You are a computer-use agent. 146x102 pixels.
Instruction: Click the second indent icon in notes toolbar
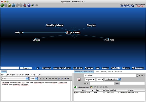tap(68, 79)
